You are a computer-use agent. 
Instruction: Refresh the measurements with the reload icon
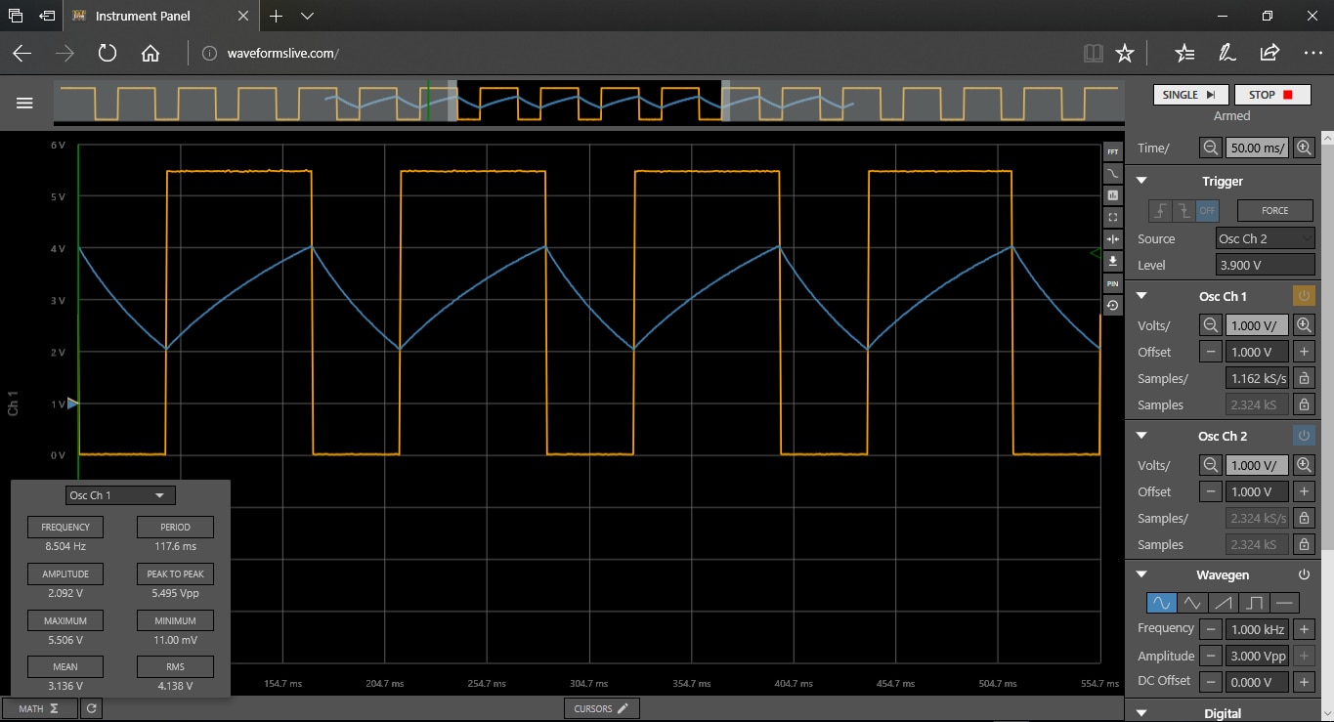pos(91,708)
